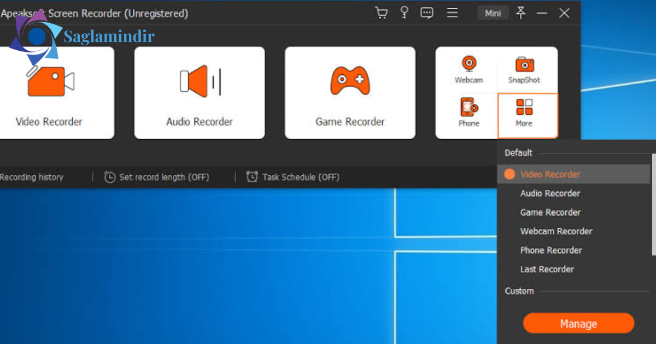656x344 pixels.
Task: Open the Webcam recorder
Action: tap(469, 69)
